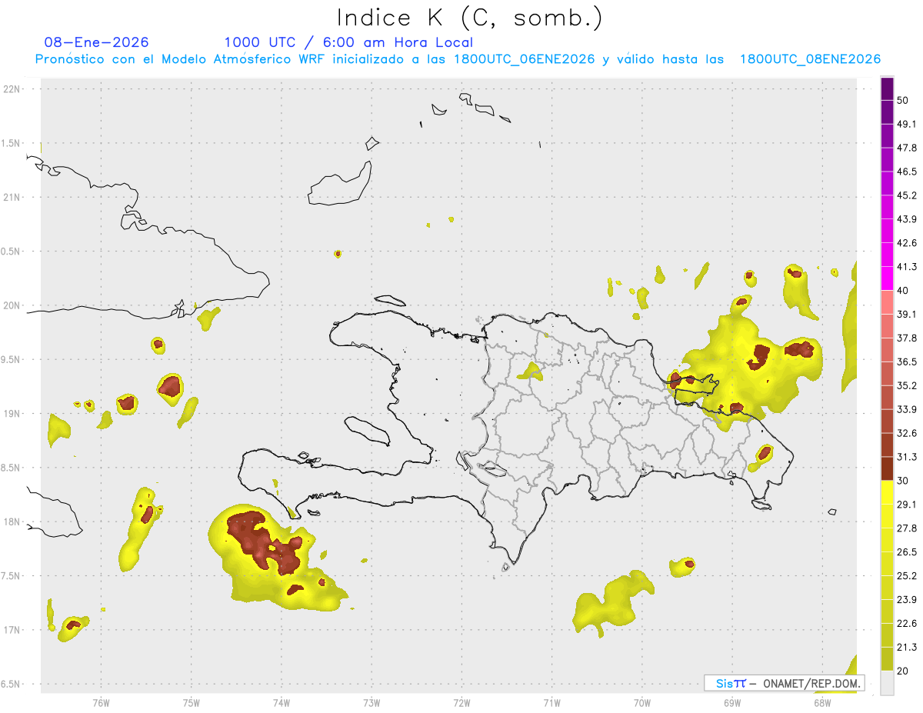Viewport: 923px width, 713px height.
Task: Click the colorbar value "31.3"
Action: coord(907,457)
